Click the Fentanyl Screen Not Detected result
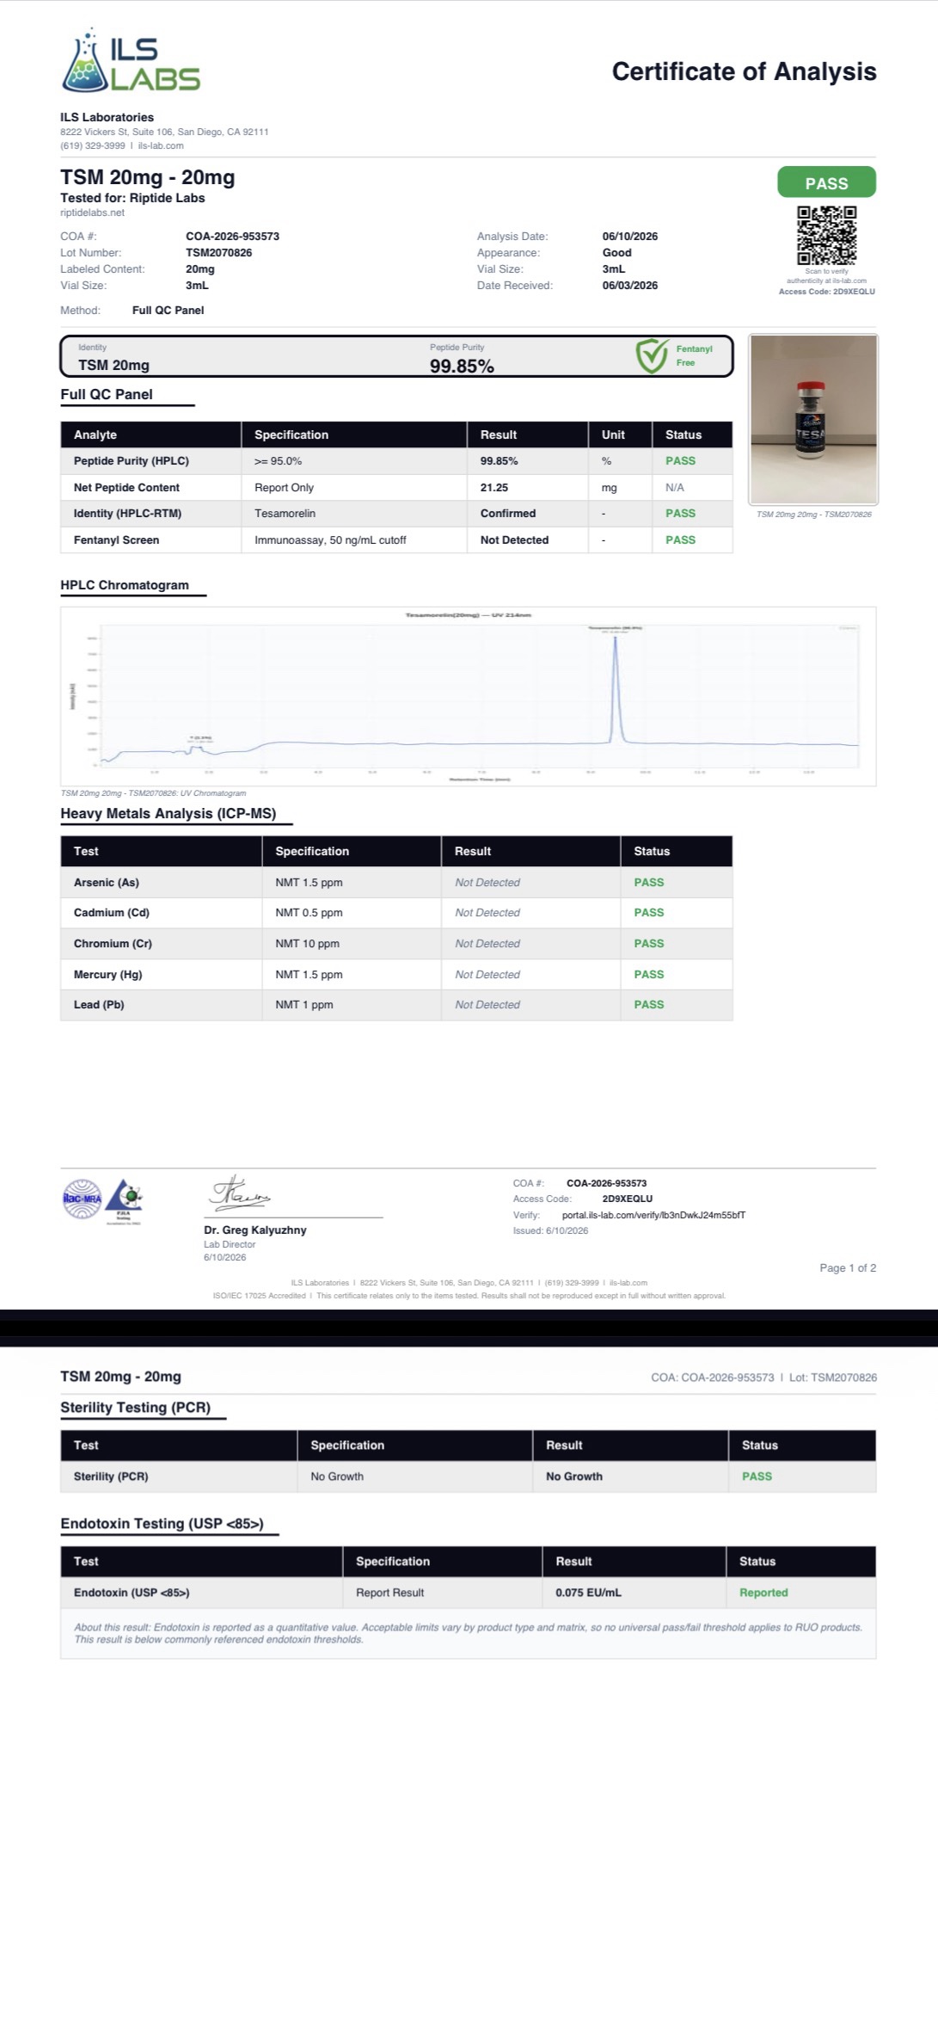This screenshot has height=2028, width=938. pos(514,539)
